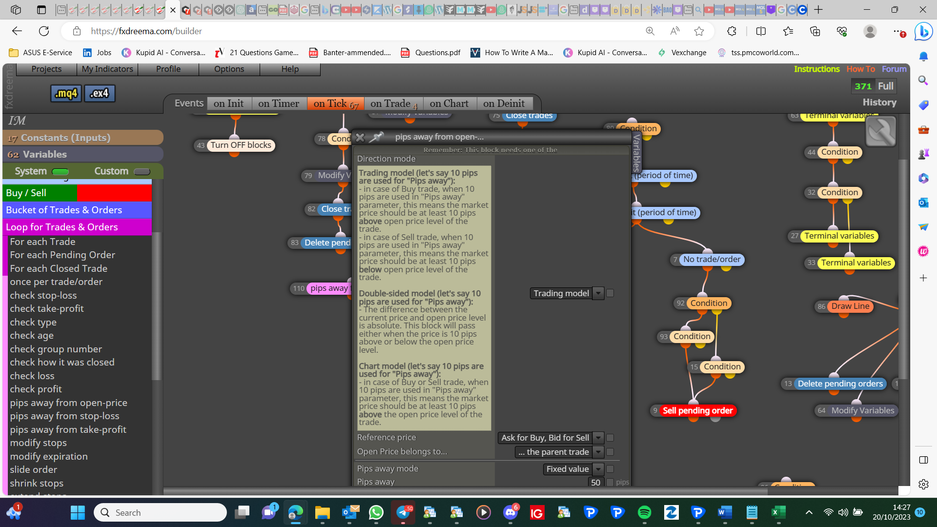Collapse Loop for Trades & Orders category
Screen dimensions: 937x527
pyautogui.click(x=77, y=227)
